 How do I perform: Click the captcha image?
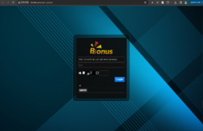pos(85,73)
